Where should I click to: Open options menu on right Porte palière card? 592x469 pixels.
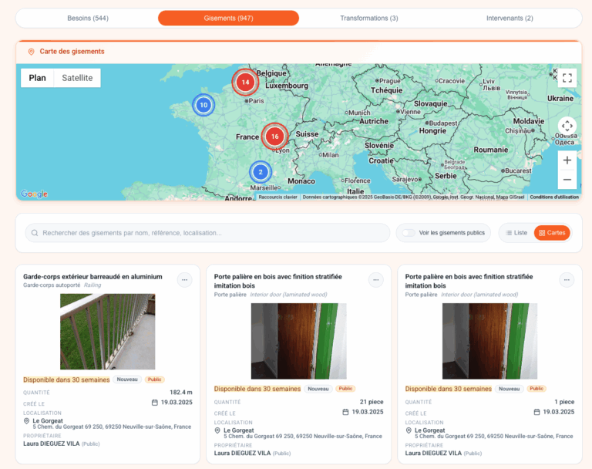(567, 280)
